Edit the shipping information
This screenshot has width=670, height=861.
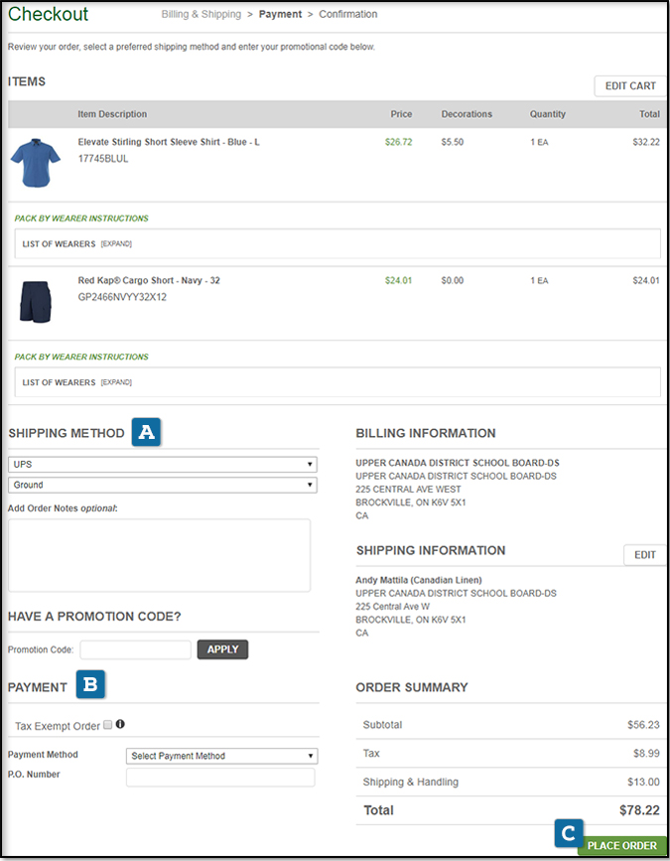[x=644, y=554]
